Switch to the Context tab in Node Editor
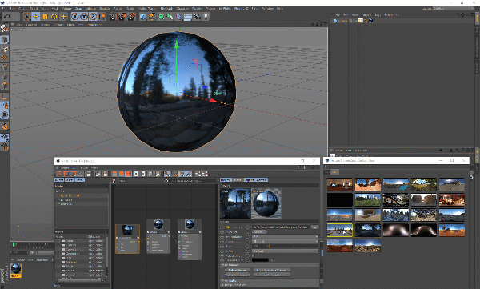 tap(262, 180)
